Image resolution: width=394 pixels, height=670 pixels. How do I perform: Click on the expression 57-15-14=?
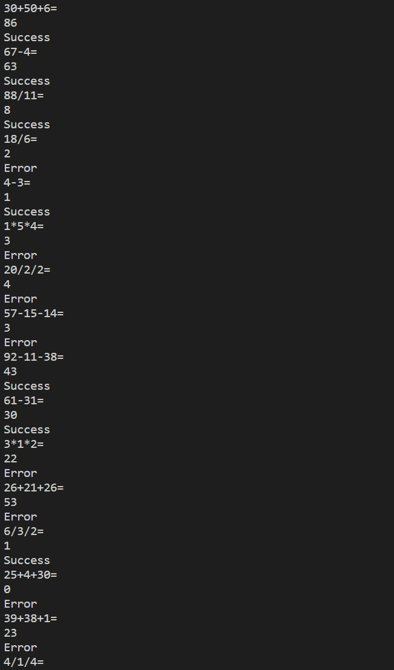click(34, 314)
